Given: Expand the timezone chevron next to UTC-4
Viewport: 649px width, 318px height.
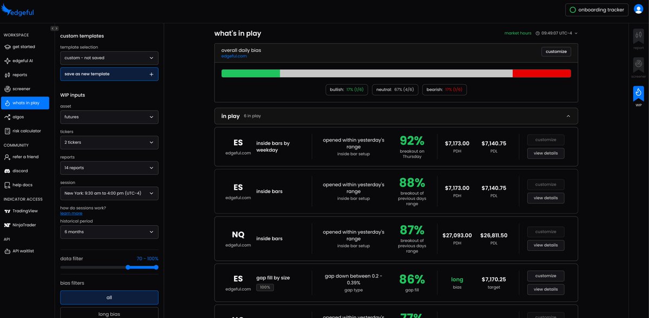Looking at the screenshot, I should pyautogui.click(x=576, y=33).
